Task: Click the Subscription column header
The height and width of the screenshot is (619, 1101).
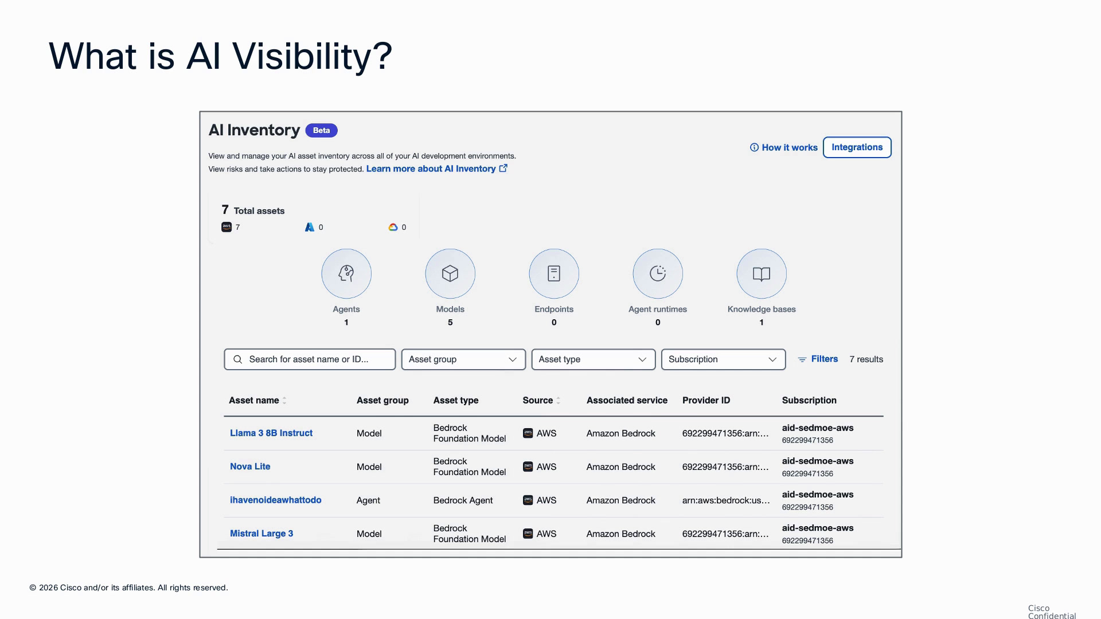Action: point(809,400)
